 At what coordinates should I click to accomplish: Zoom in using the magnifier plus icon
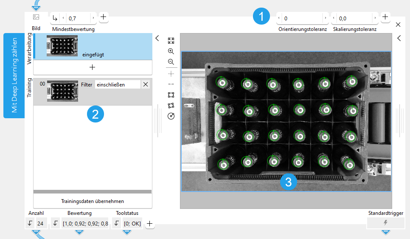coord(171,51)
